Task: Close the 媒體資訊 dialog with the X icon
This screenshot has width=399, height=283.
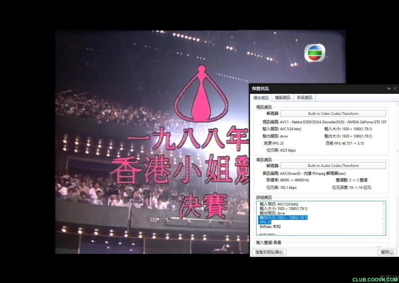Action: [395, 89]
